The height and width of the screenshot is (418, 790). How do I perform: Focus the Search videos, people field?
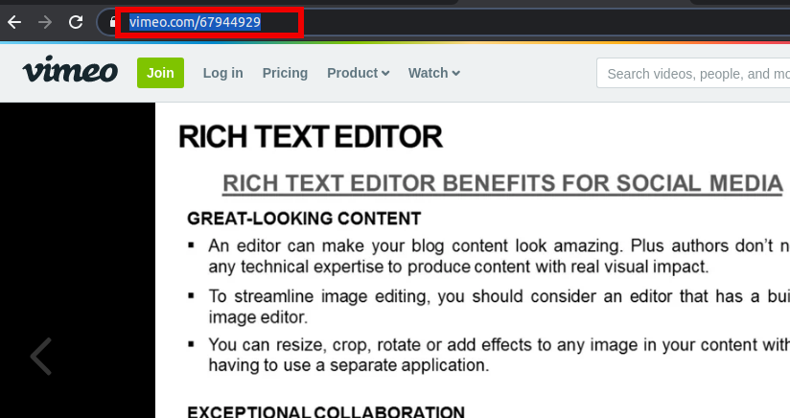click(693, 73)
